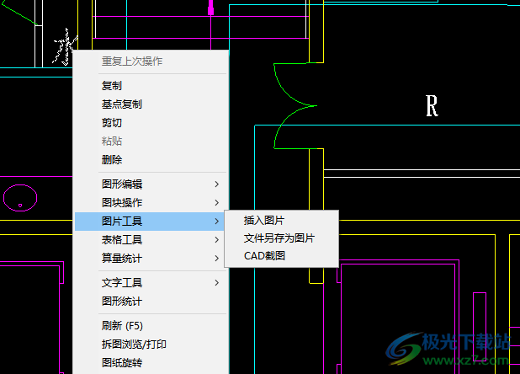Image resolution: width=520 pixels, height=374 pixels.
Task: Open the 图块操作 submenu
Action: [151, 203]
